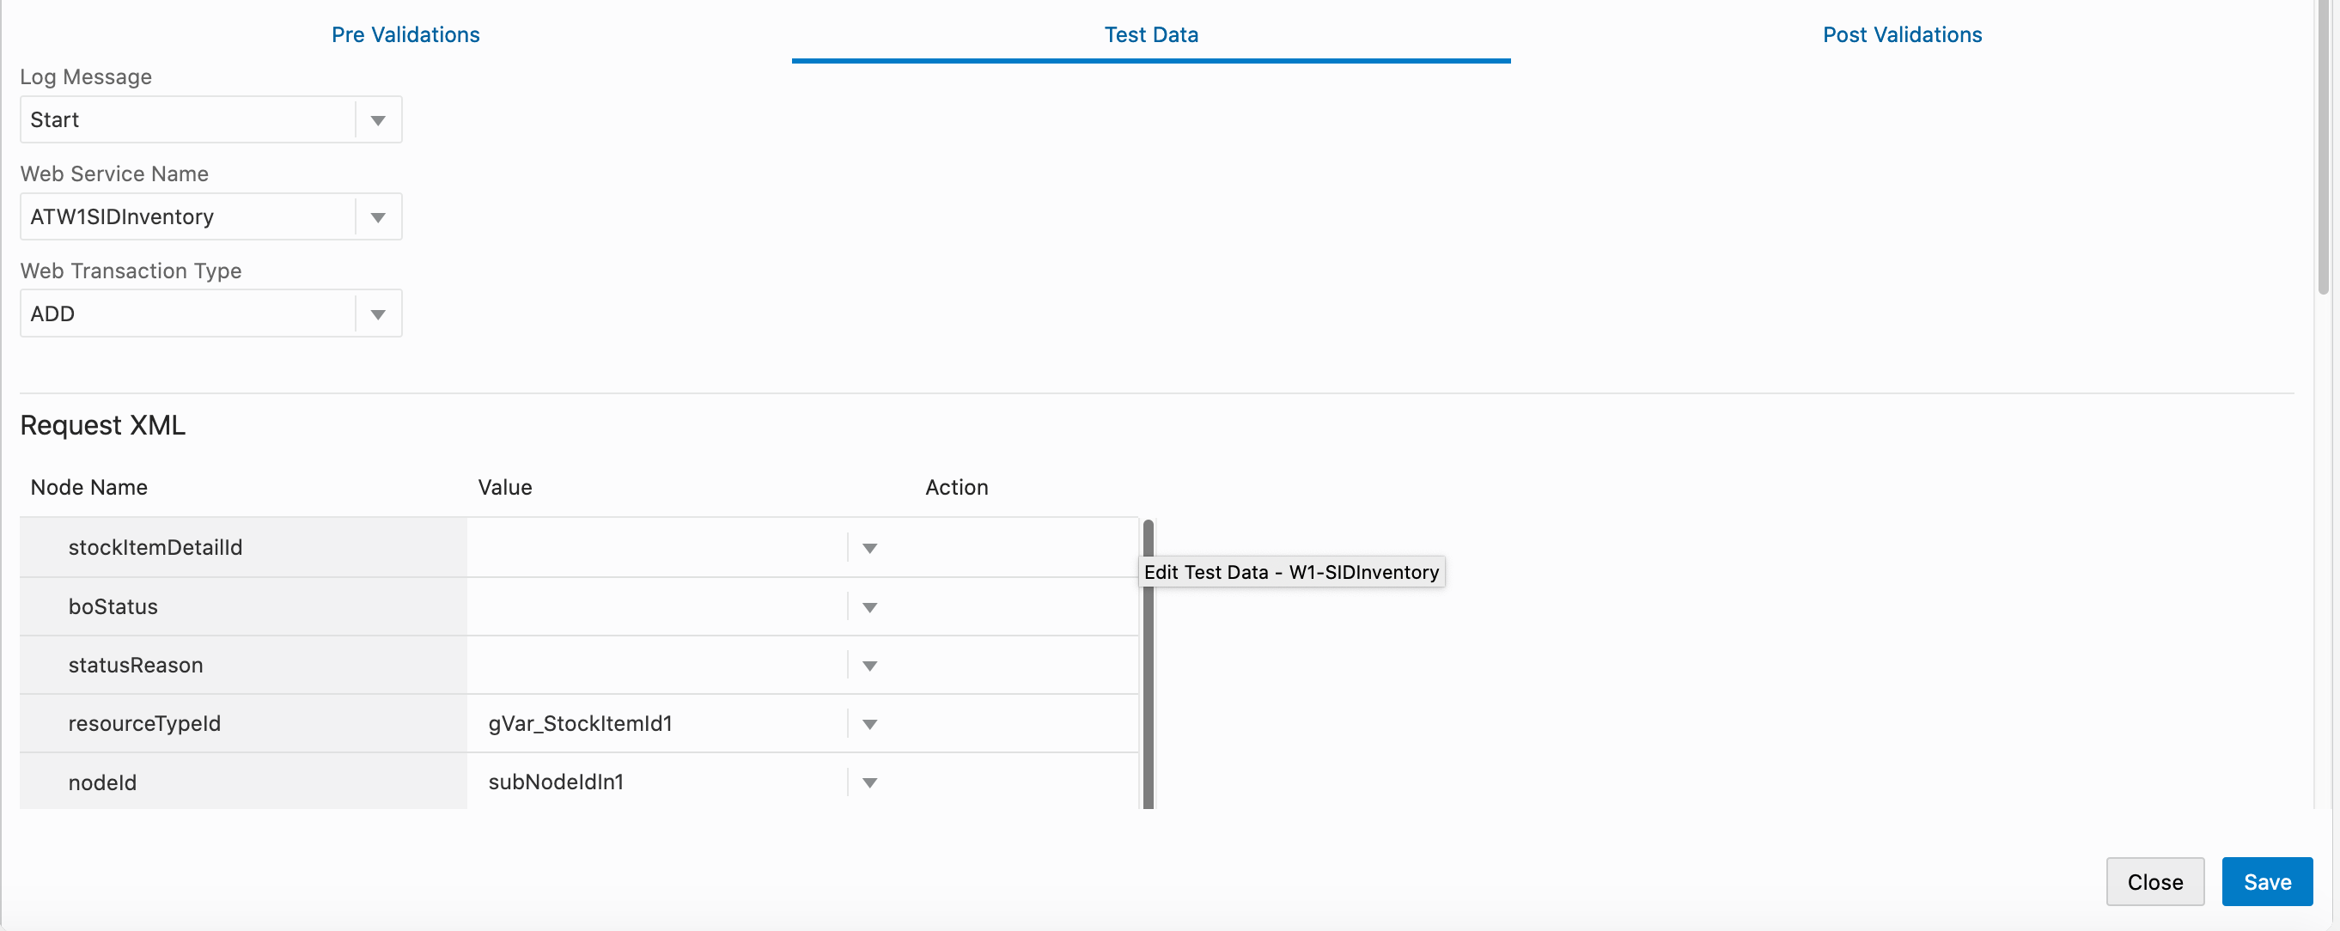Expand the Web Transaction Type dropdown
2340x931 pixels.
click(378, 313)
